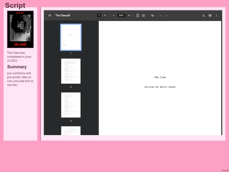Open the three-dot more actions menu
Viewport: 229px width, 172px height.
(216, 15)
